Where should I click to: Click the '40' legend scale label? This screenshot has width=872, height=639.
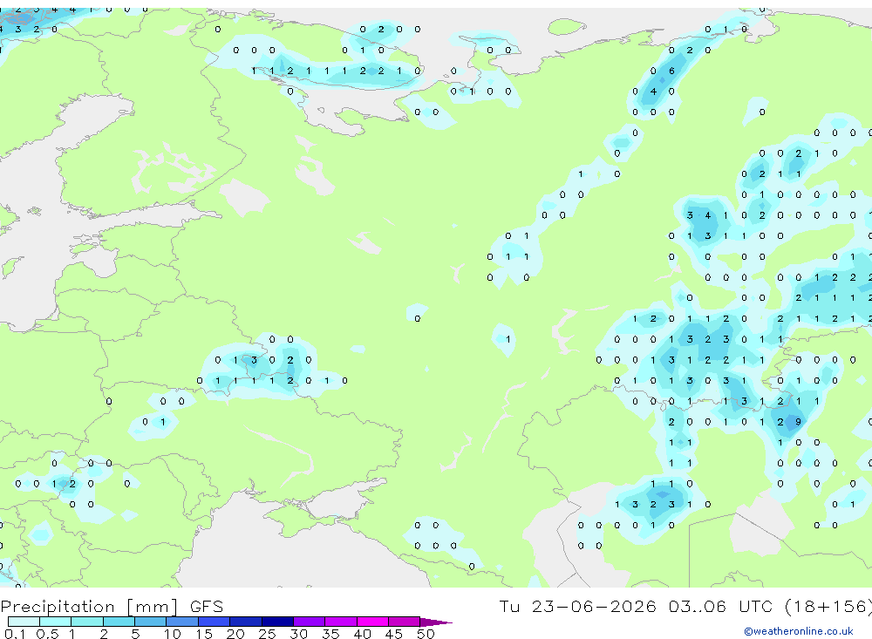coord(362,634)
